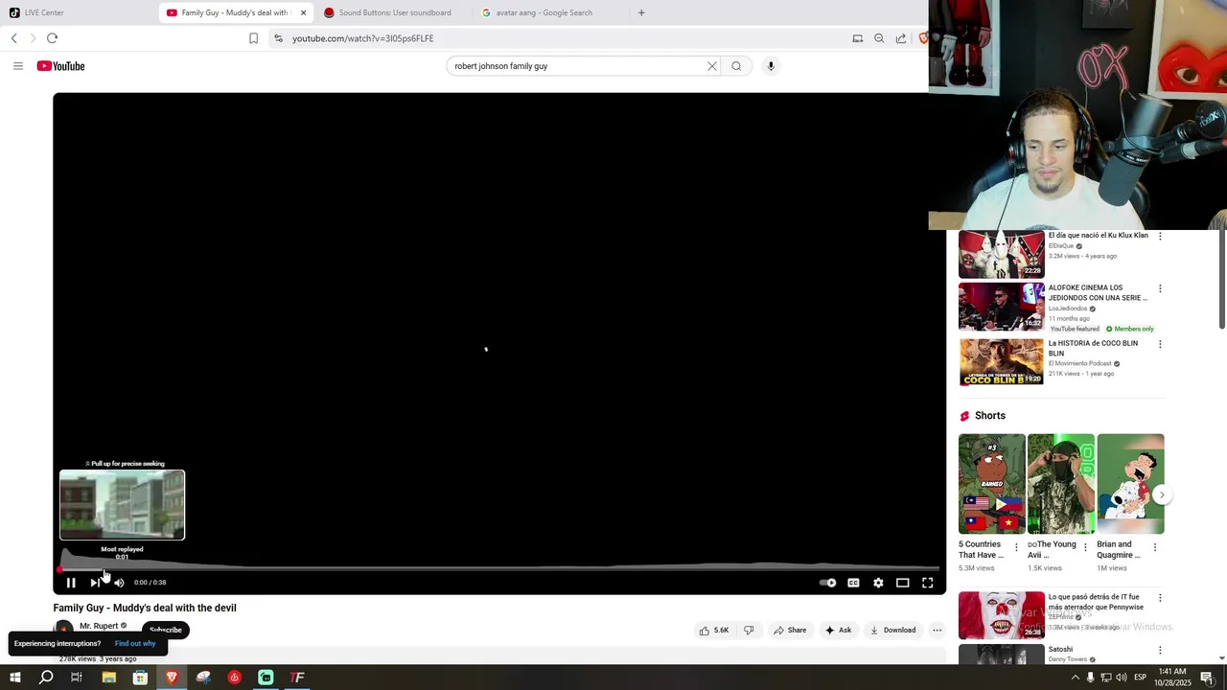Go to the YouTube home logo
The height and width of the screenshot is (690, 1227).
[x=61, y=66]
